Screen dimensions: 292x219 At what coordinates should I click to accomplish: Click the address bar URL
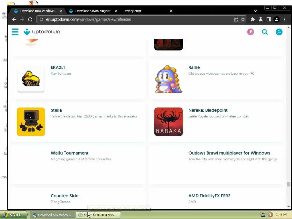[x=88, y=19]
